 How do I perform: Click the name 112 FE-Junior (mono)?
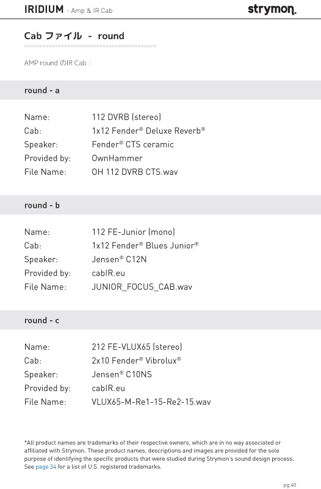[133, 232]
